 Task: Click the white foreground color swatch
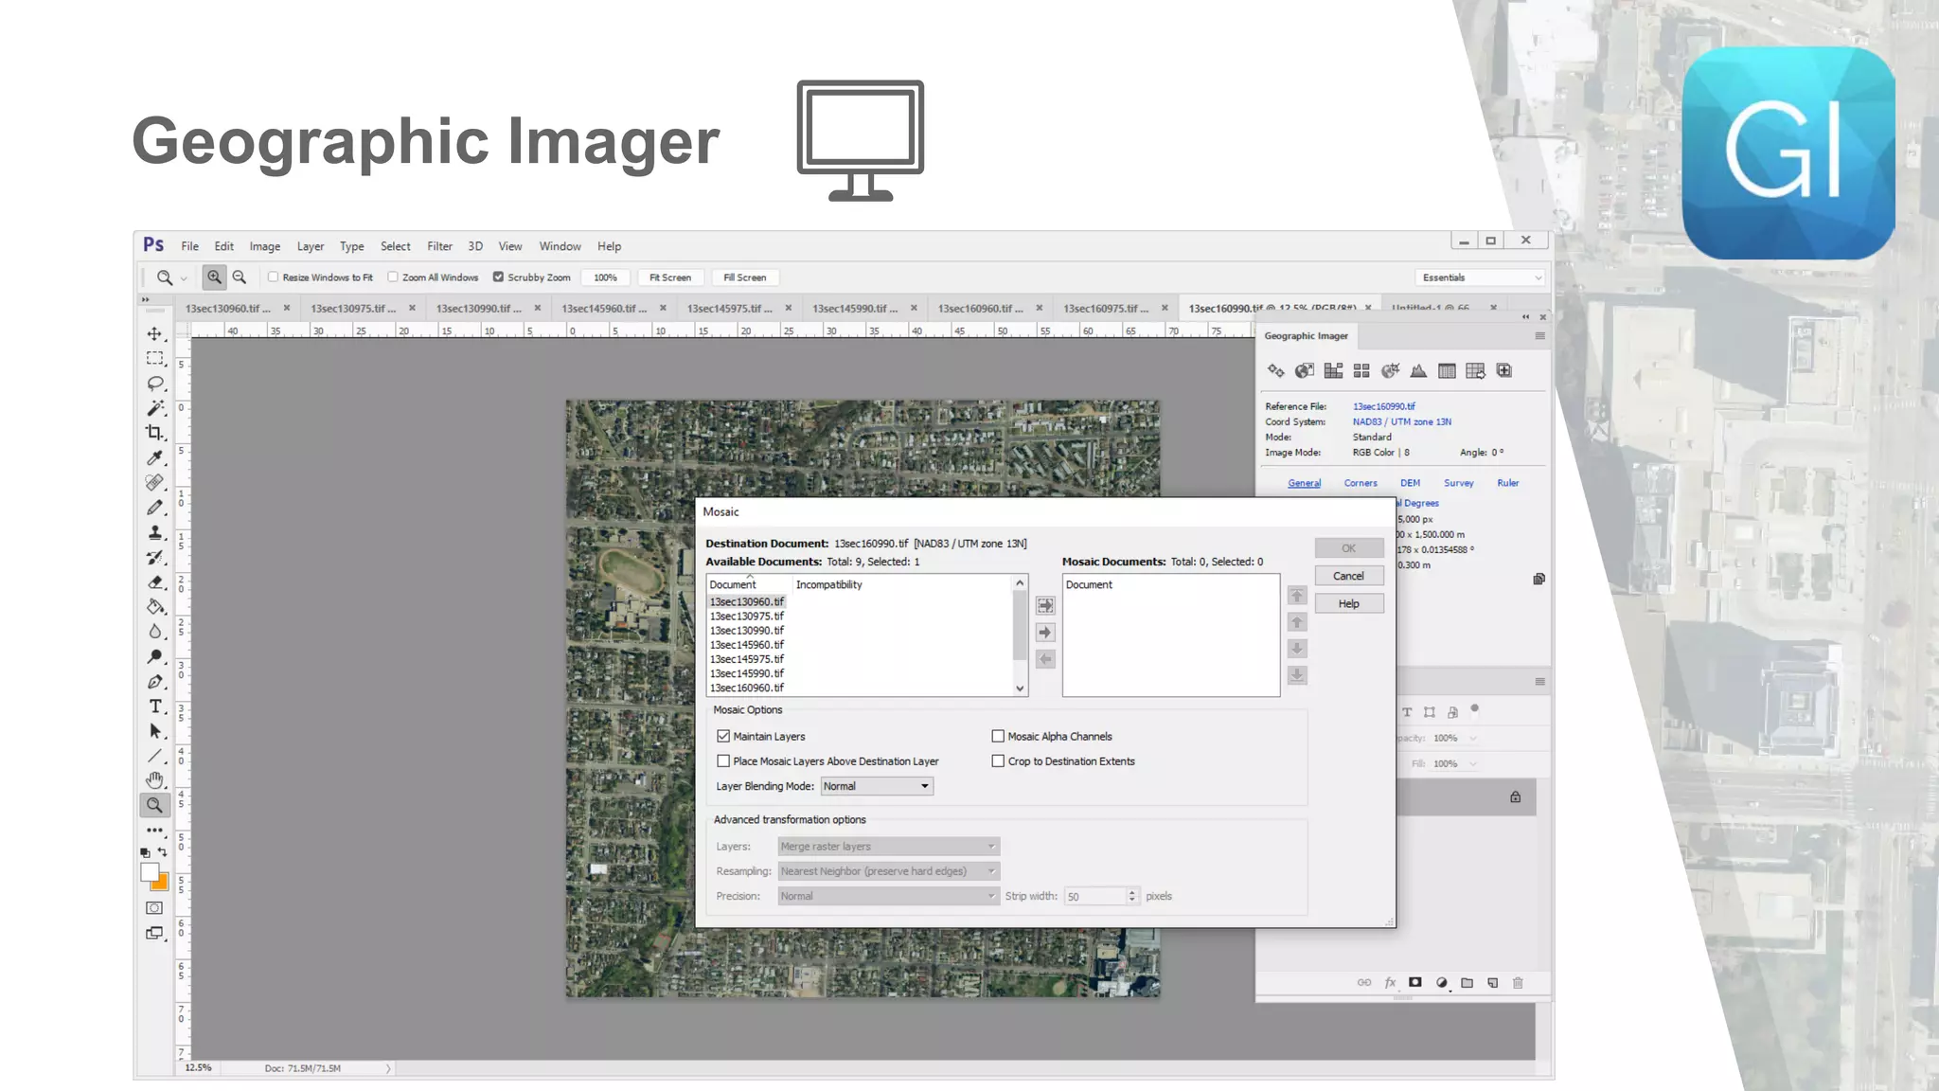click(x=150, y=872)
